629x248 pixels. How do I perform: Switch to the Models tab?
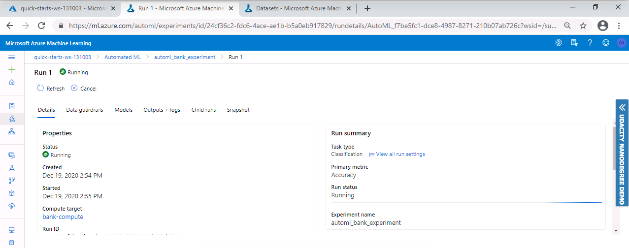tap(124, 110)
